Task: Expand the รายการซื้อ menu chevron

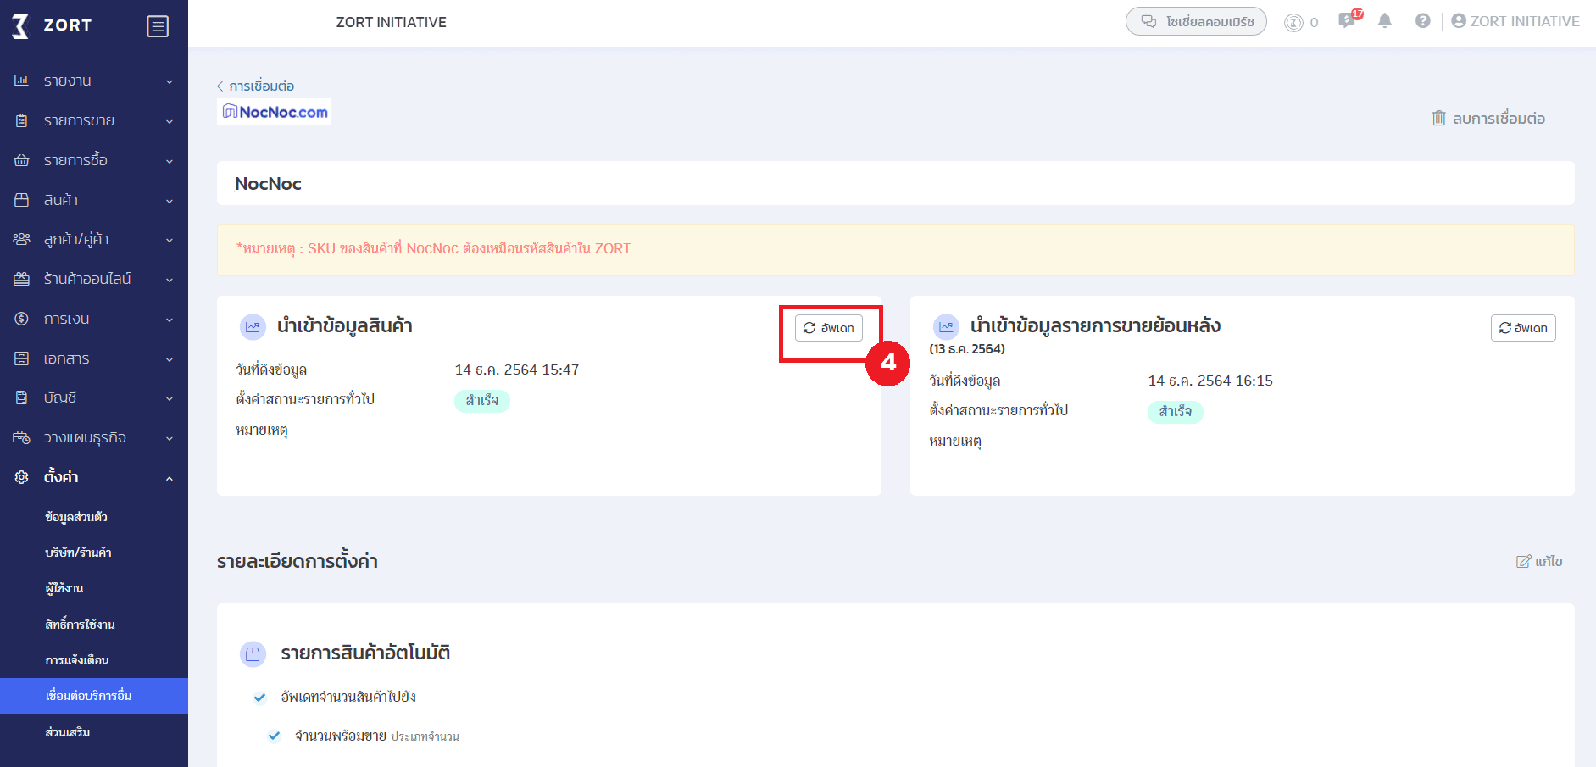Action: (170, 161)
